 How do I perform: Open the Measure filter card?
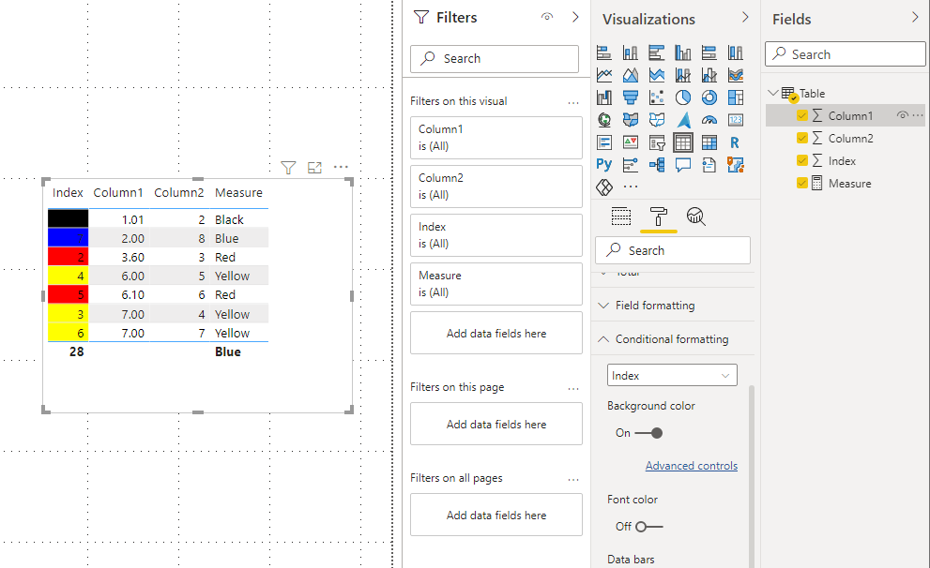(496, 284)
